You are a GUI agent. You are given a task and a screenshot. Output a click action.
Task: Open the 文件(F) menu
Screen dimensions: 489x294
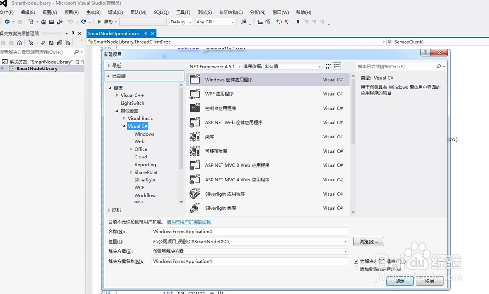(6, 13)
